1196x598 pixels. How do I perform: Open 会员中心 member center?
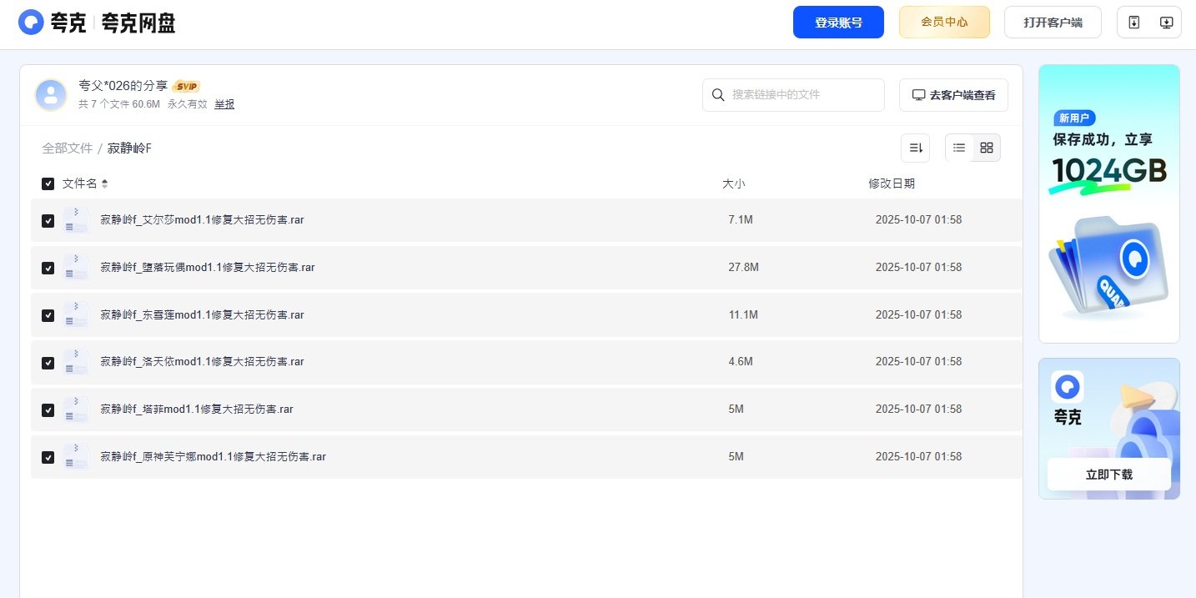(x=944, y=23)
